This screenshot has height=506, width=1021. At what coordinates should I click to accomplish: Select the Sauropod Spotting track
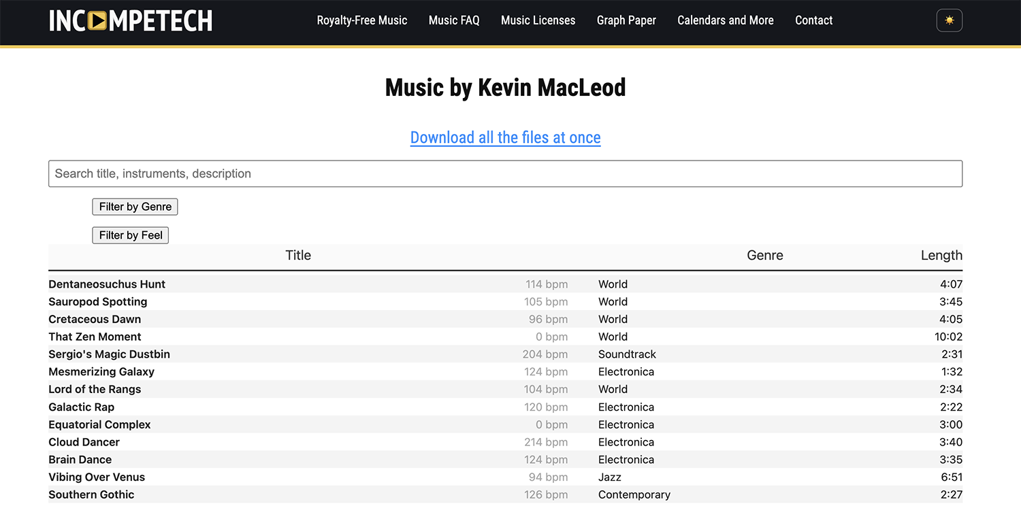(x=98, y=302)
